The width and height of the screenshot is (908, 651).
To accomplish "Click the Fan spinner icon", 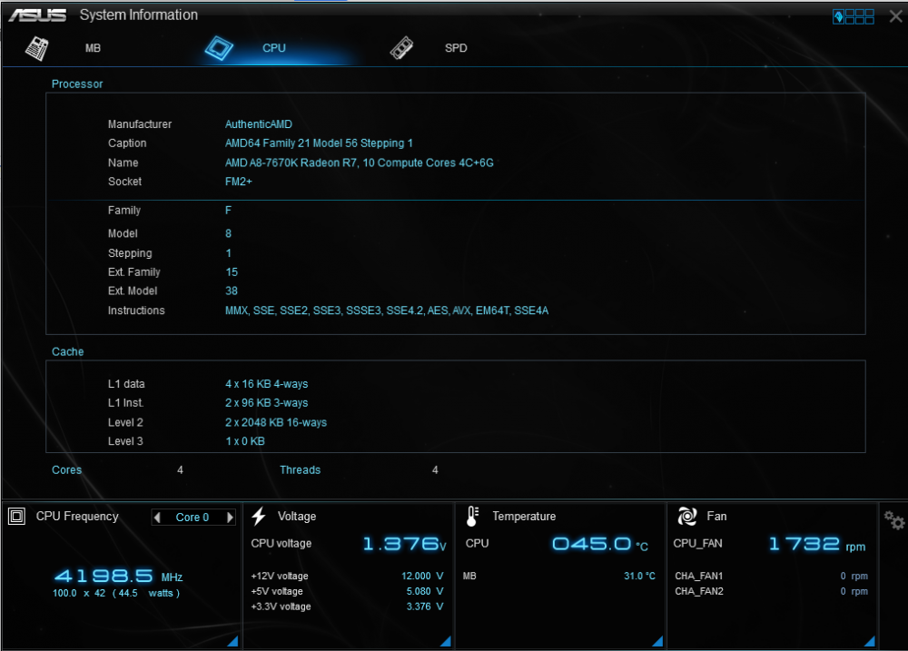I will (687, 516).
